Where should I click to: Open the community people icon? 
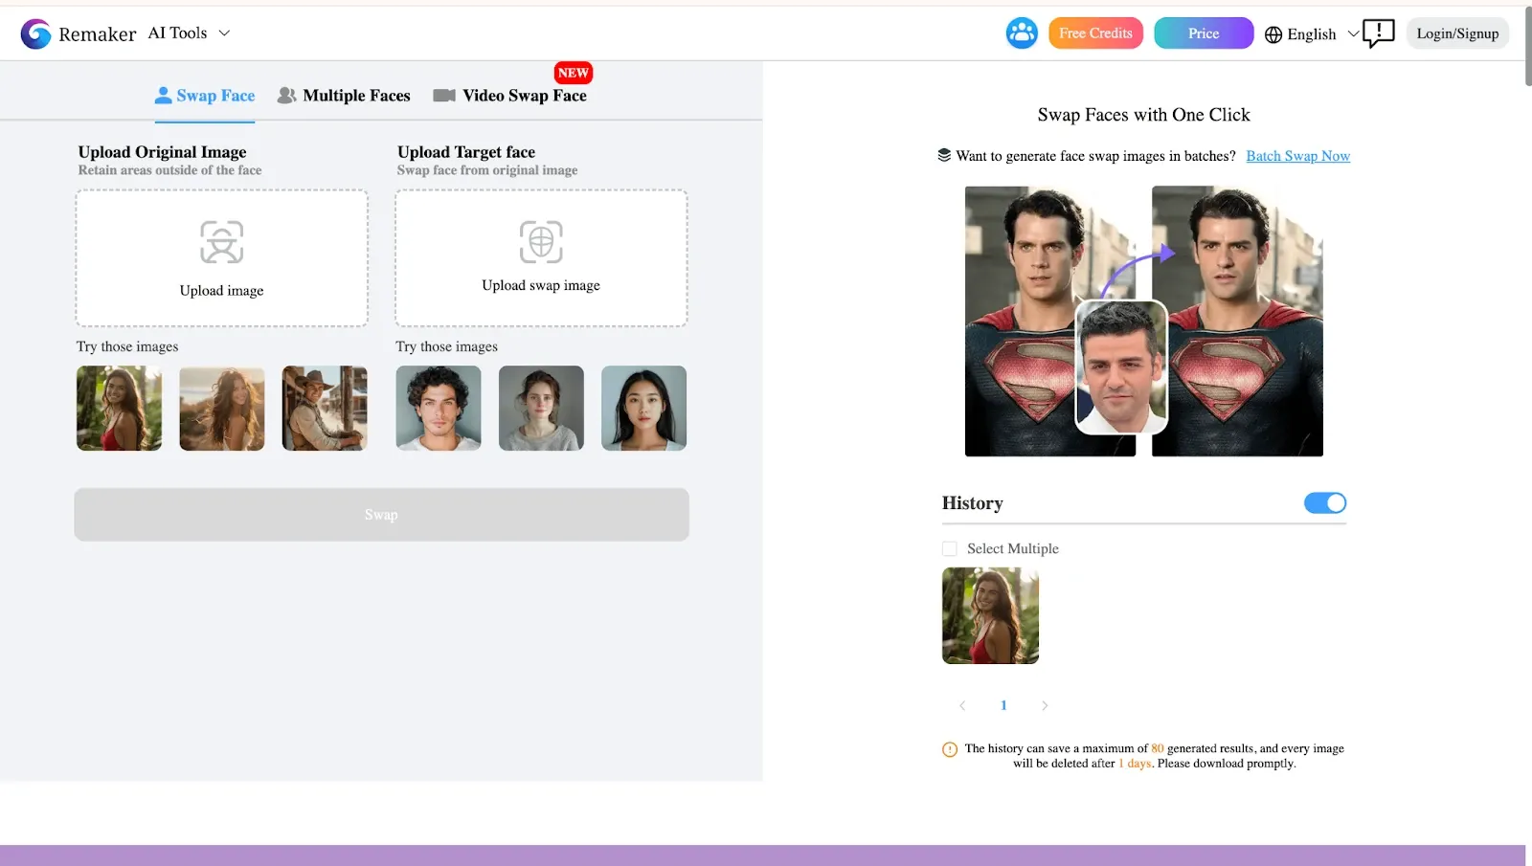pos(1022,33)
